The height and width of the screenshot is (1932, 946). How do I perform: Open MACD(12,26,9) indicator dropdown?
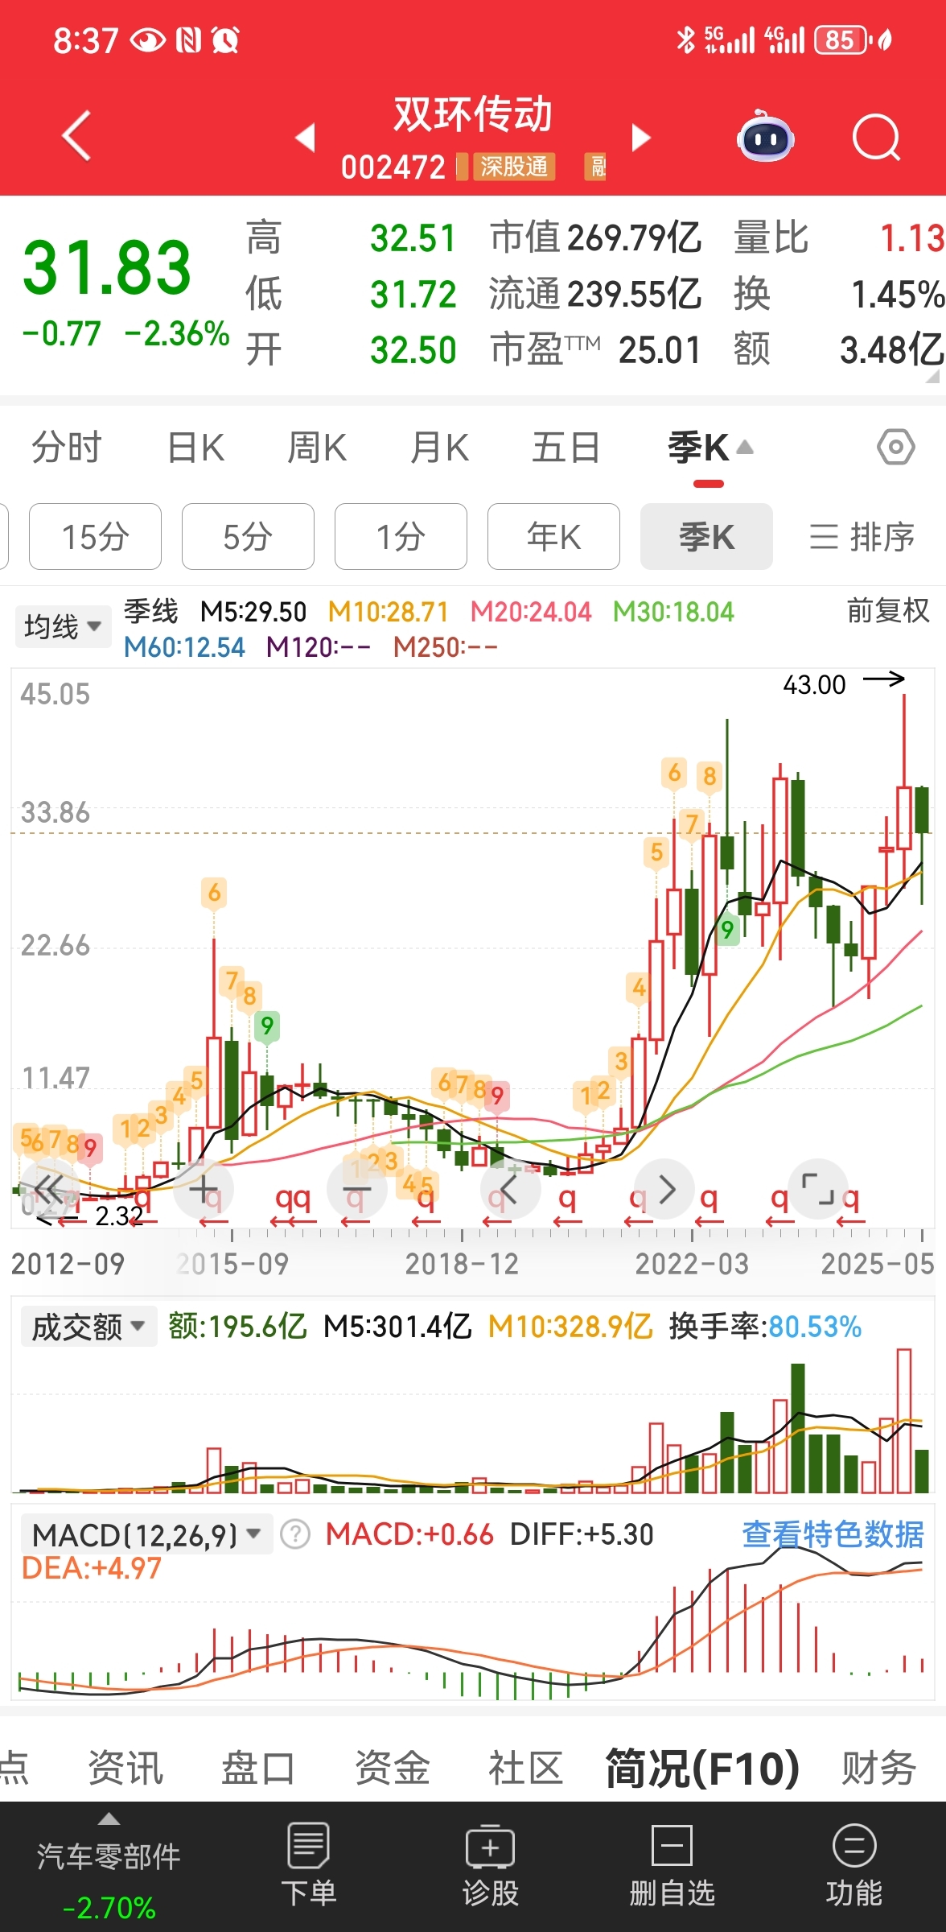pos(146,1534)
